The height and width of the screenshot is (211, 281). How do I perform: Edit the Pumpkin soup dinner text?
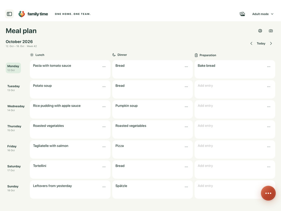coord(126,106)
